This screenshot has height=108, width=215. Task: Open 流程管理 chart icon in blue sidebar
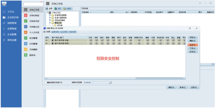[4, 23]
